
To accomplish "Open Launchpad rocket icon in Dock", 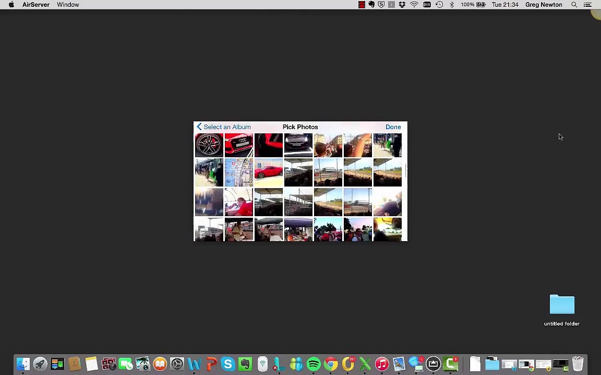I will (40, 364).
